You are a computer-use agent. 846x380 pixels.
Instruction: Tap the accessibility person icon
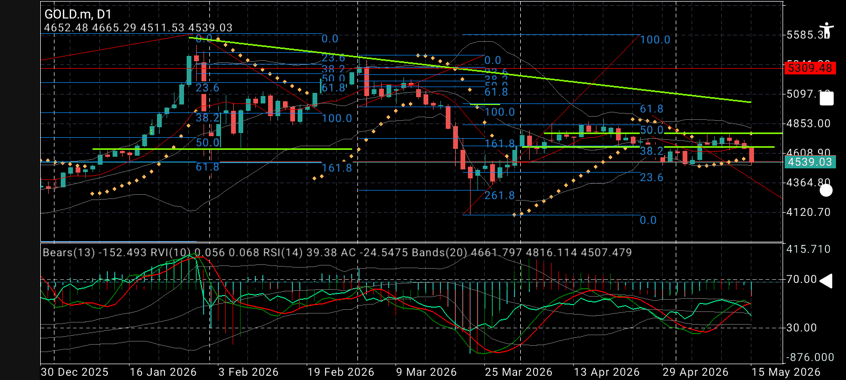826,31
